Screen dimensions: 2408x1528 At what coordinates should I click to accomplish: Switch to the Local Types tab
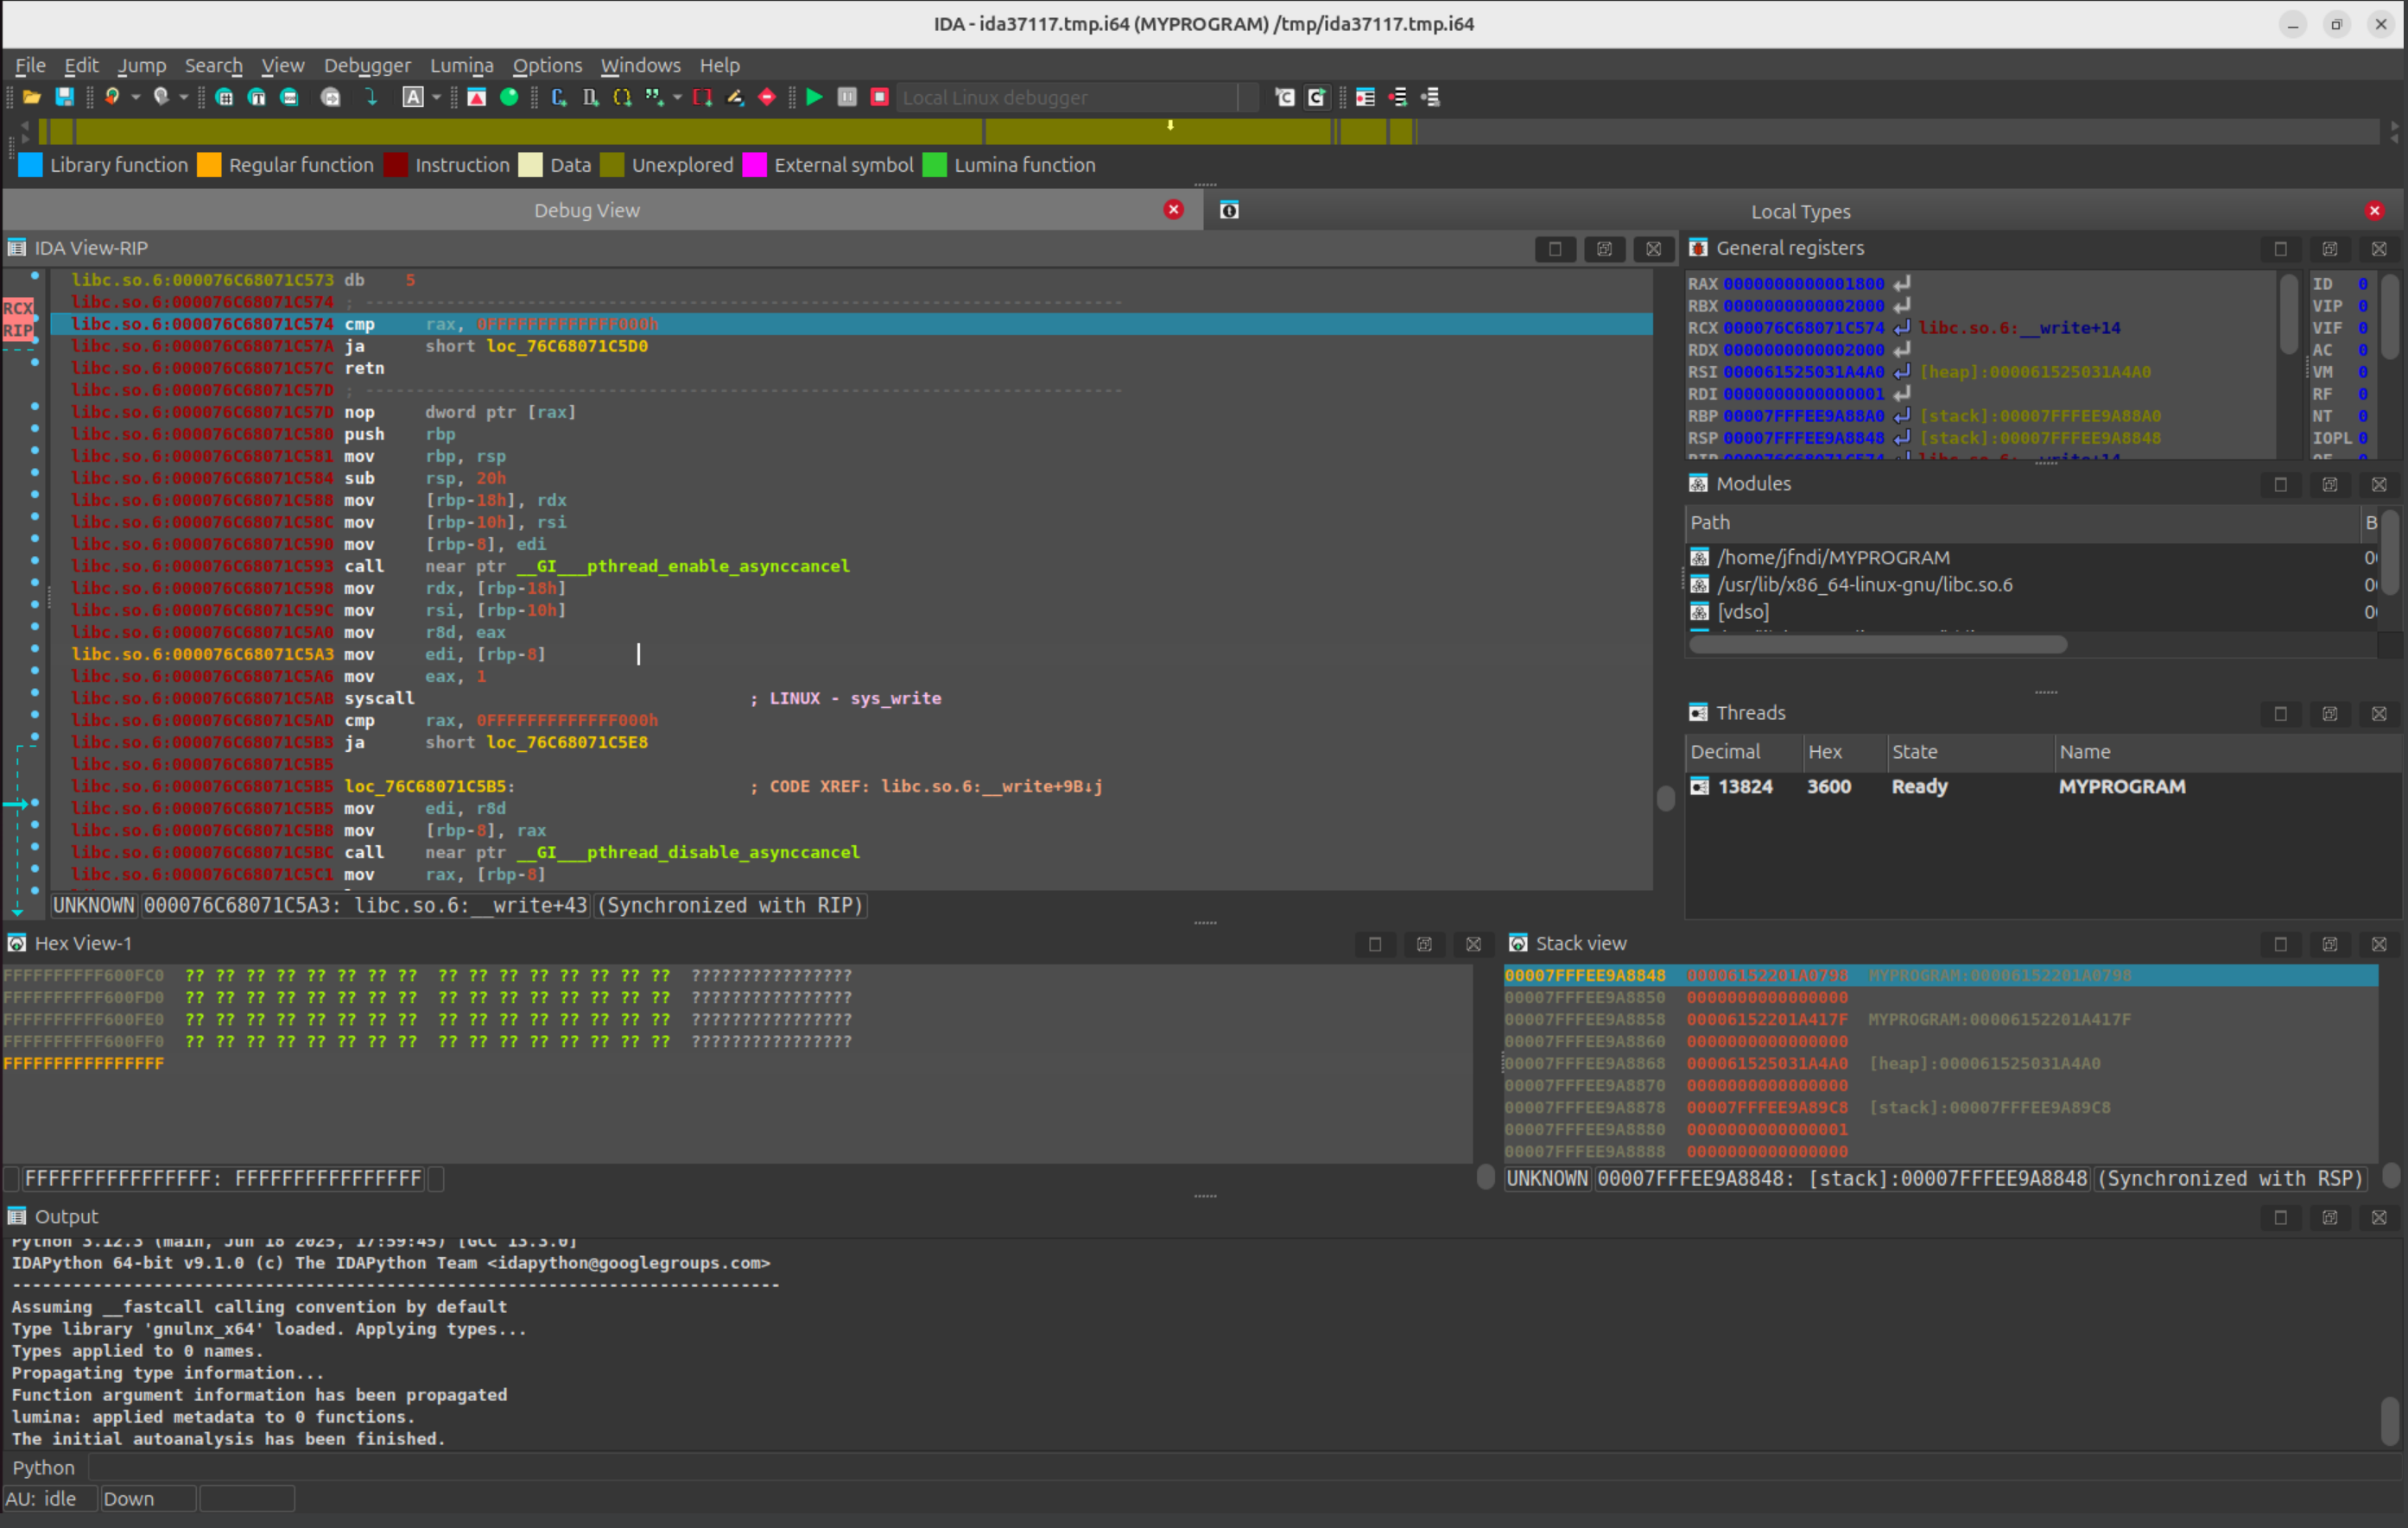pos(1800,211)
